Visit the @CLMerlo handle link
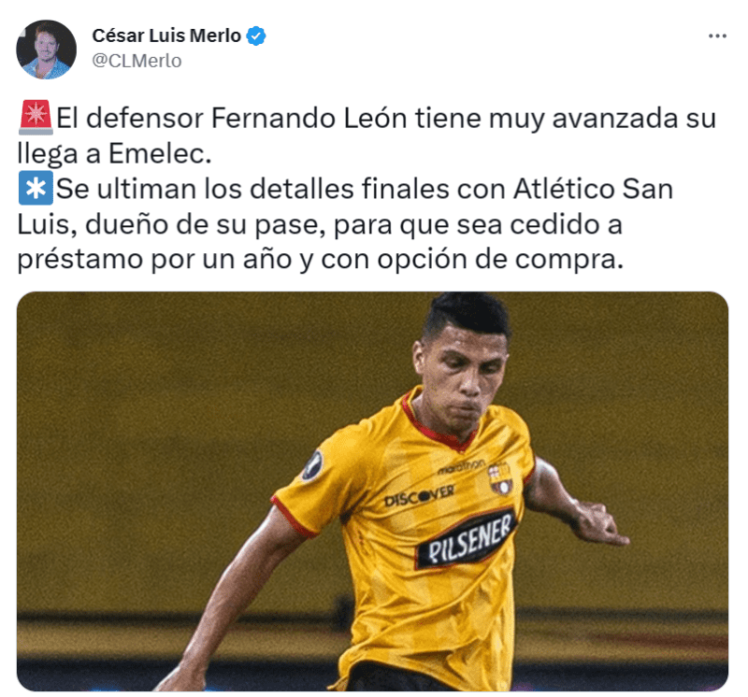The image size is (748, 697). pyautogui.click(x=137, y=61)
